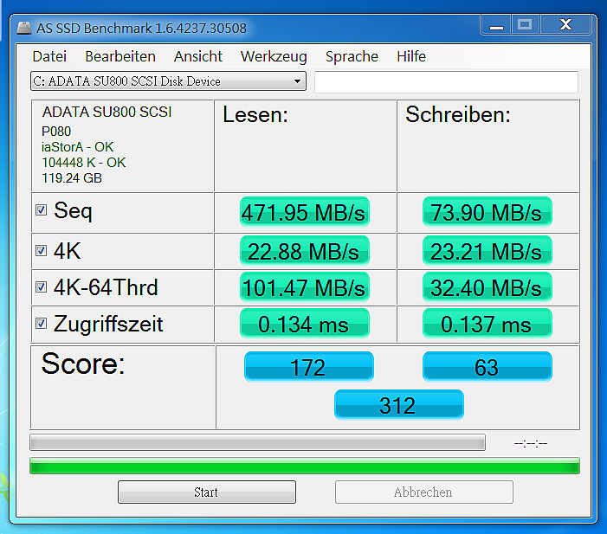Open the Werkzeug menu

[274, 56]
